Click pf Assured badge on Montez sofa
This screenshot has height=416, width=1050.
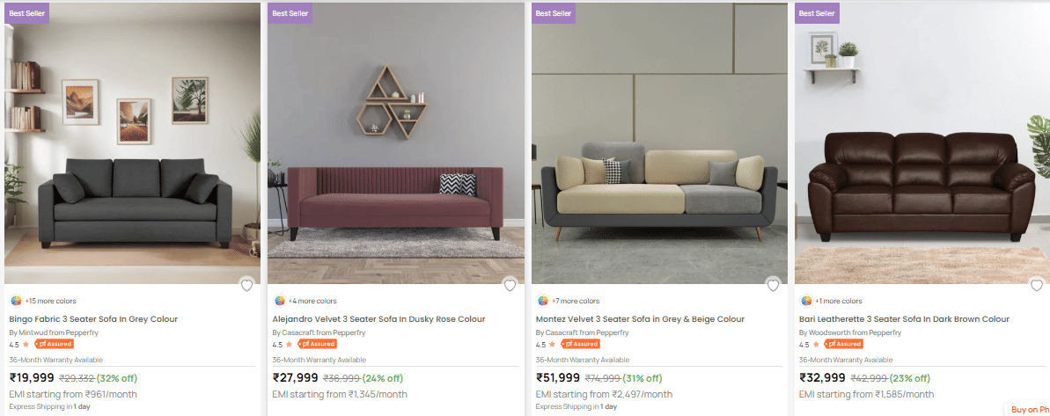tap(580, 344)
